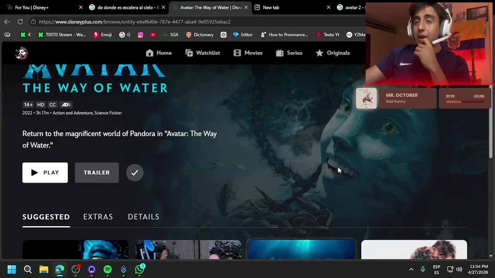Screen dimensions: 495x278
Task: Open the Editor bookmark
Action: tap(242, 35)
